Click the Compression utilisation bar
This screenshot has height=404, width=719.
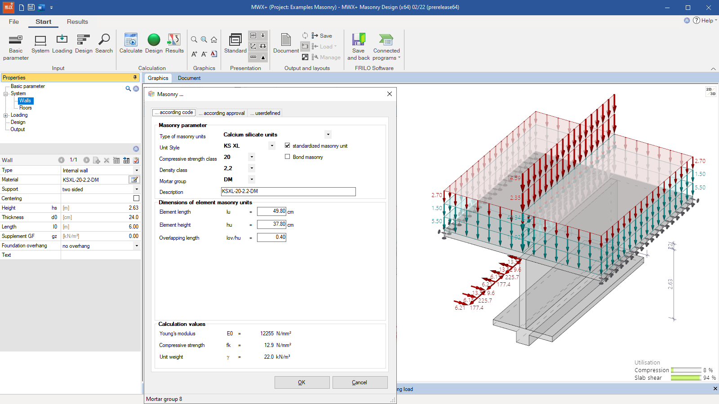pyautogui.click(x=686, y=370)
